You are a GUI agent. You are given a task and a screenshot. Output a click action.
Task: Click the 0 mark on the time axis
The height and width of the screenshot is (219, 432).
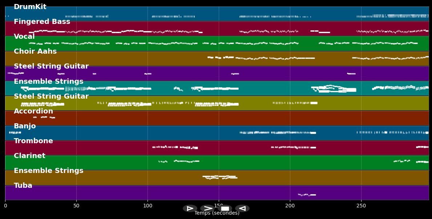pyautogui.click(x=5, y=206)
